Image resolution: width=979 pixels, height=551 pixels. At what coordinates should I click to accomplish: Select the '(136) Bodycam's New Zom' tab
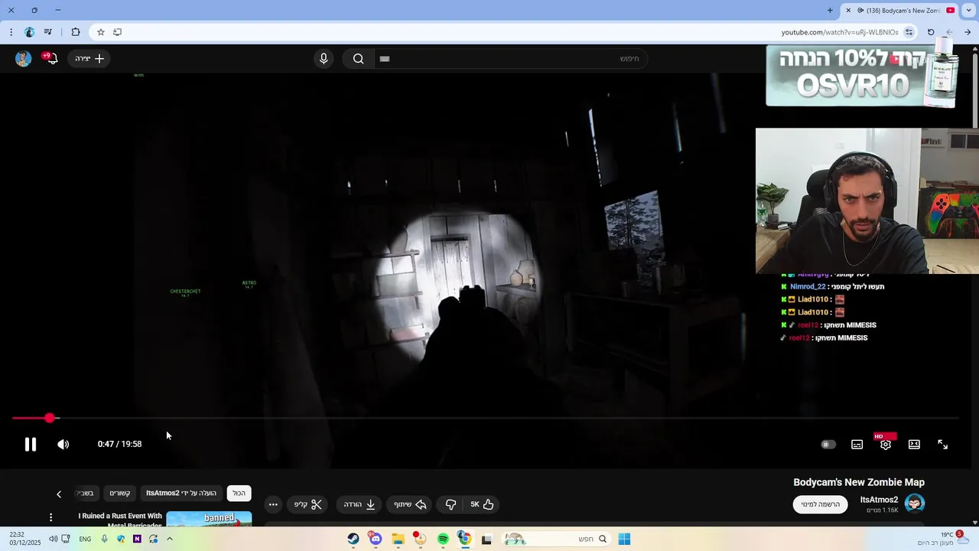899,10
